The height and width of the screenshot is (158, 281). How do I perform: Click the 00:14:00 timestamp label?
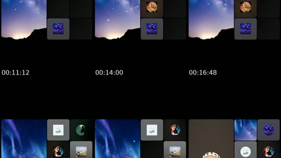click(x=109, y=72)
